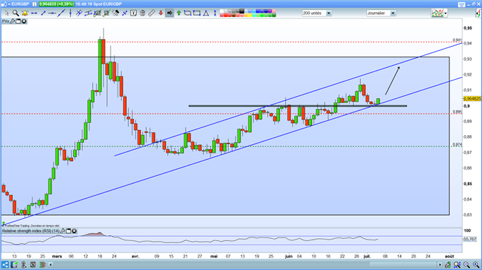Select the blue cross marker tool

pos(125,13)
